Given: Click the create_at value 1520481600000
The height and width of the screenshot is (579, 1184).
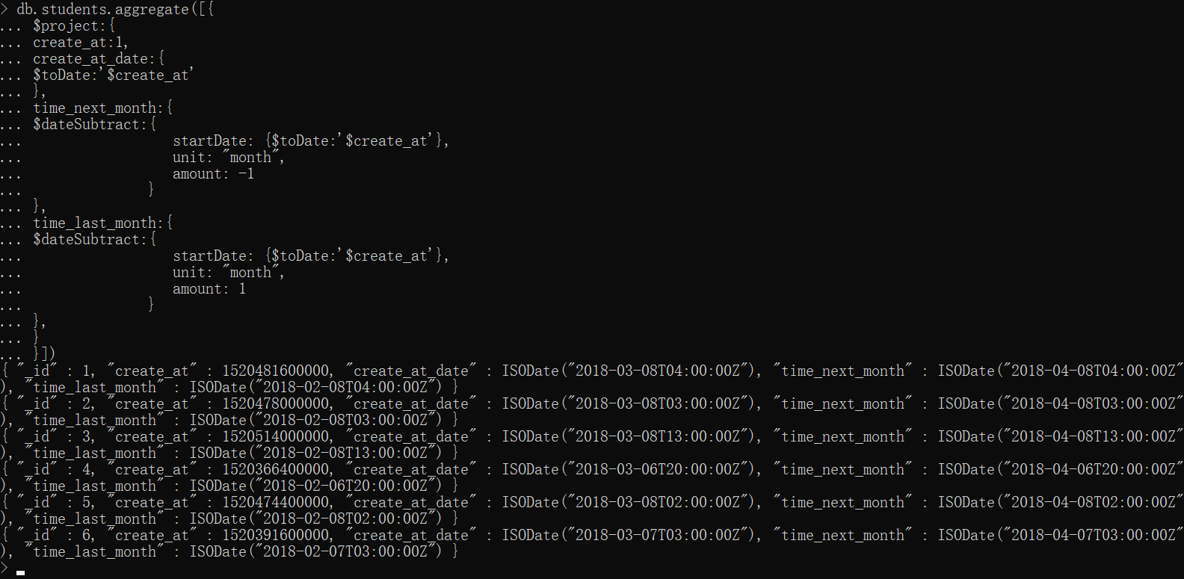Looking at the screenshot, I should tap(276, 371).
